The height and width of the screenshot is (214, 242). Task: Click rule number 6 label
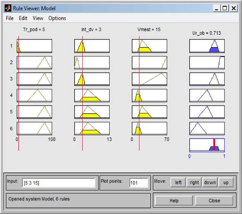pos(11,129)
